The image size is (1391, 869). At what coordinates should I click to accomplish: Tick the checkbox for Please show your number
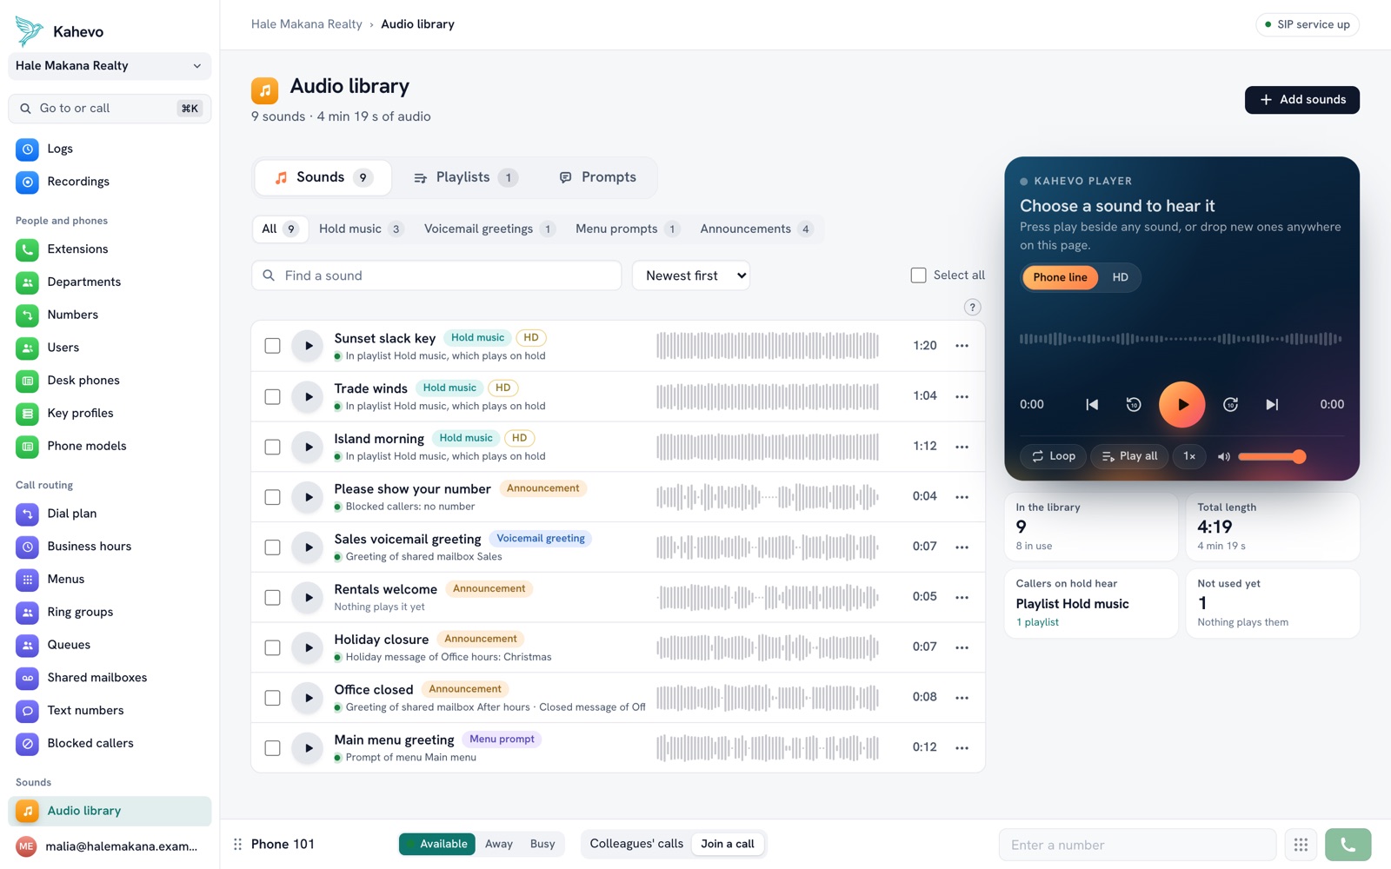click(x=272, y=497)
